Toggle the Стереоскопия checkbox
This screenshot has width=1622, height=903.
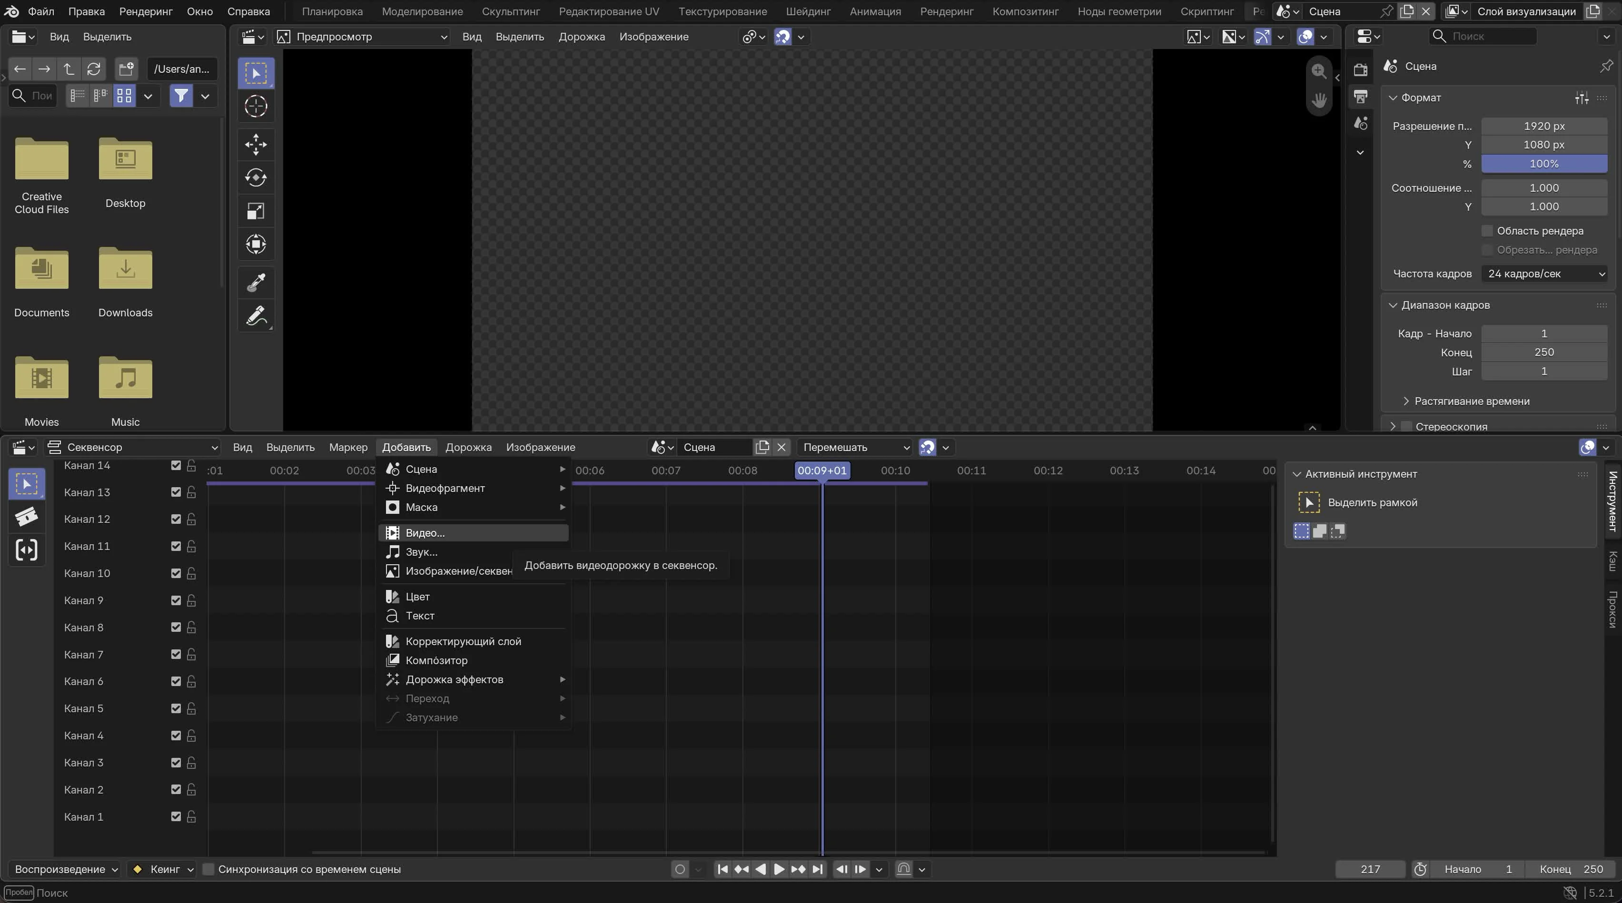[x=1406, y=427]
